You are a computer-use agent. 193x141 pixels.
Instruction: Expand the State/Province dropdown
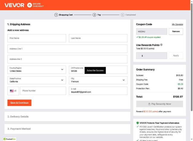click(37, 80)
